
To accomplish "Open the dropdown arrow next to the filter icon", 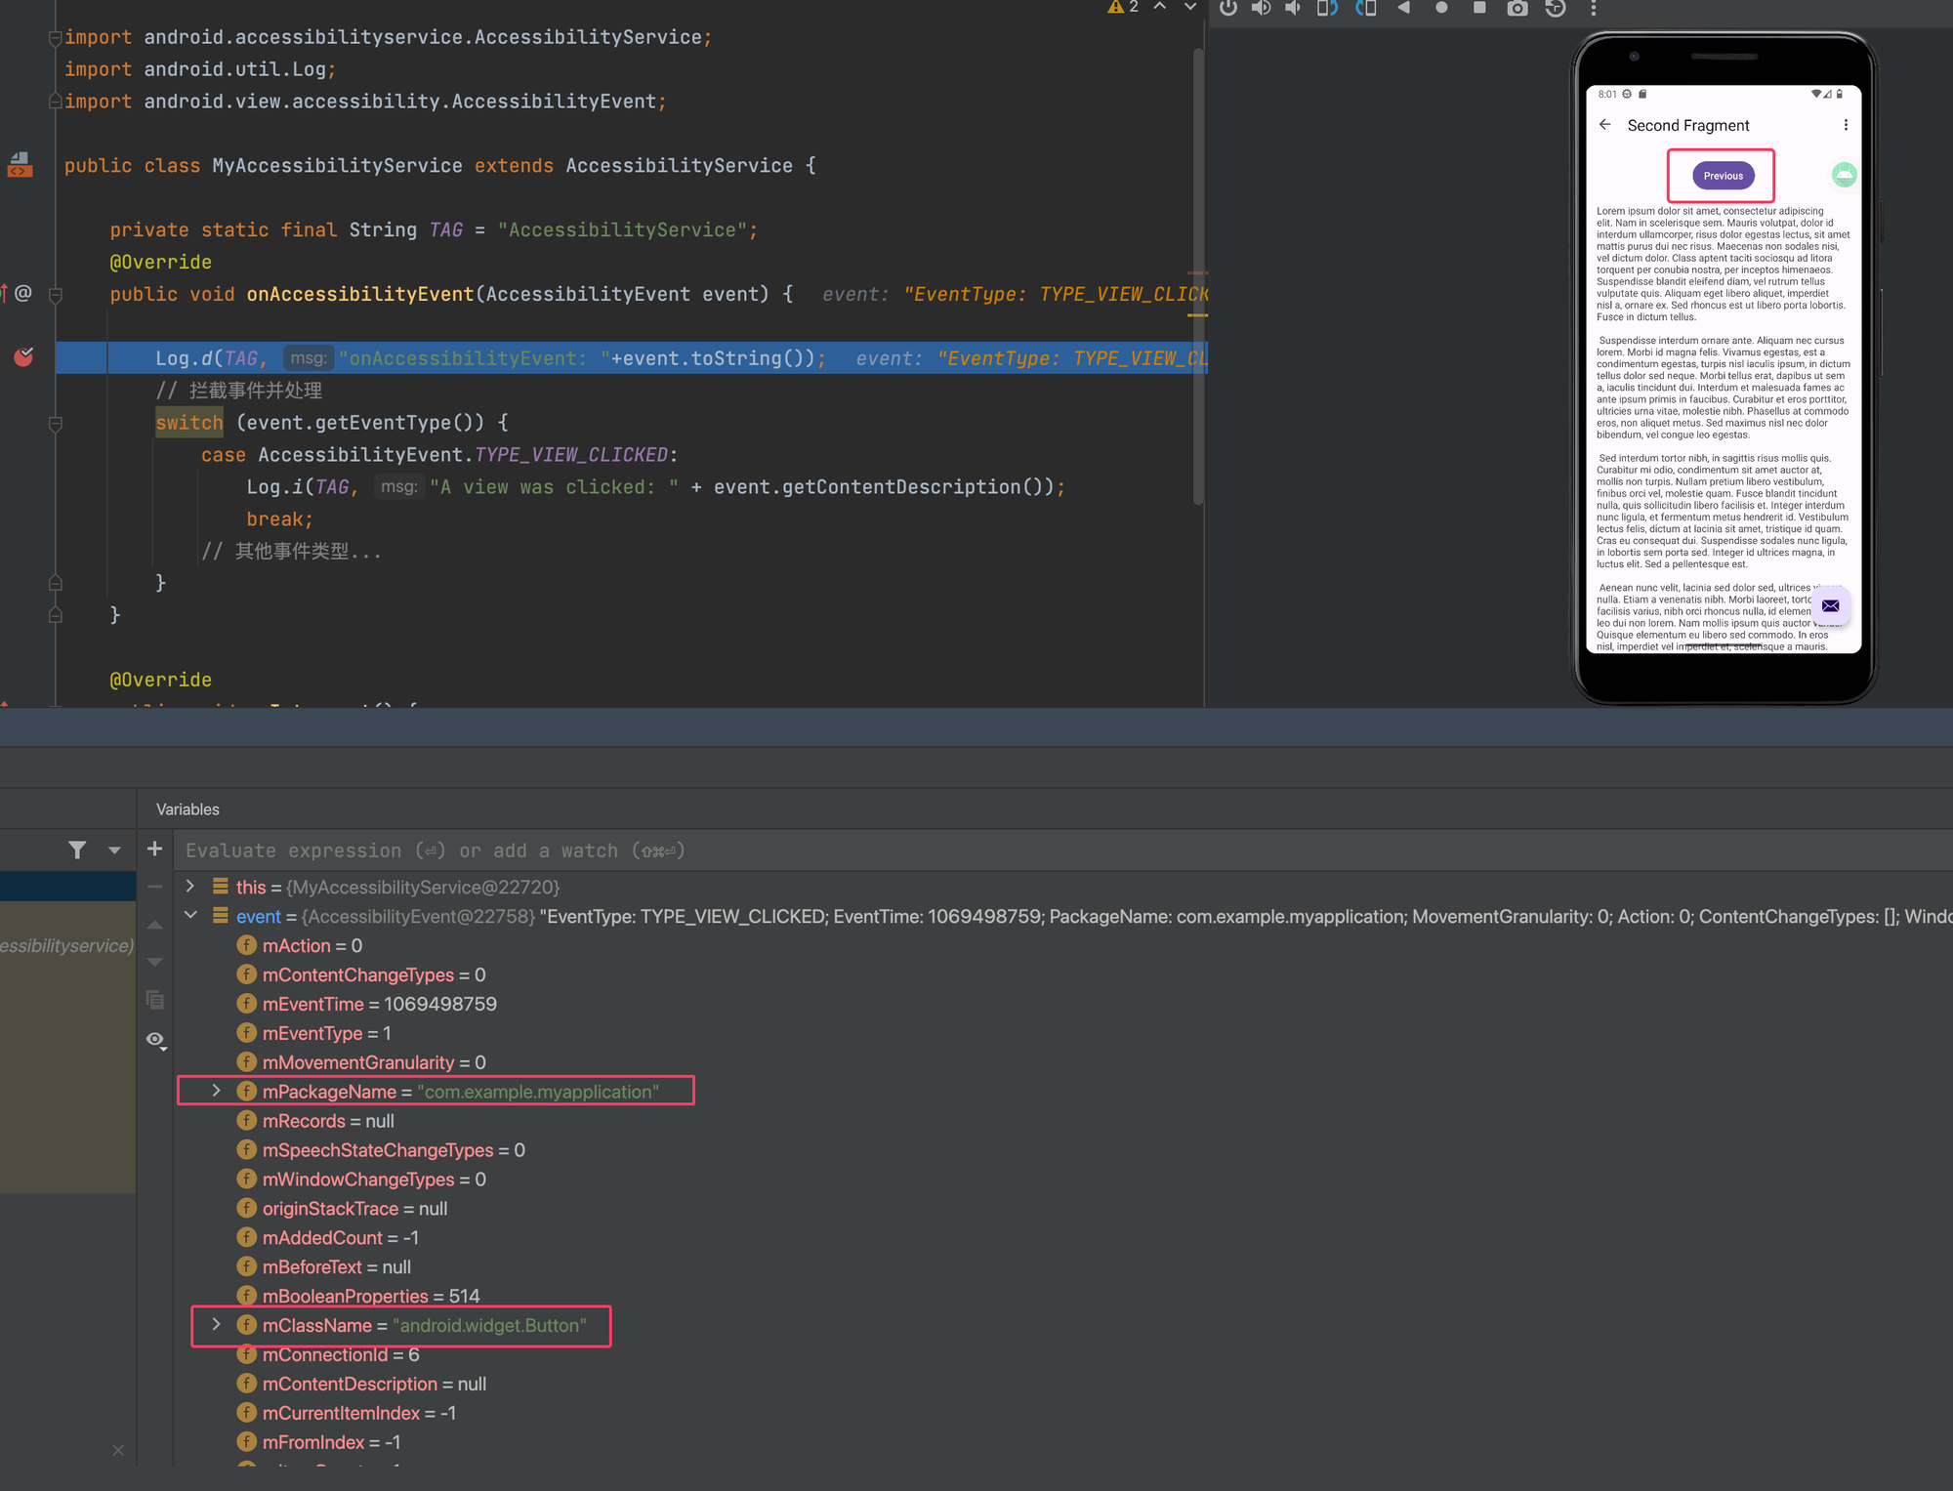I will click(114, 850).
